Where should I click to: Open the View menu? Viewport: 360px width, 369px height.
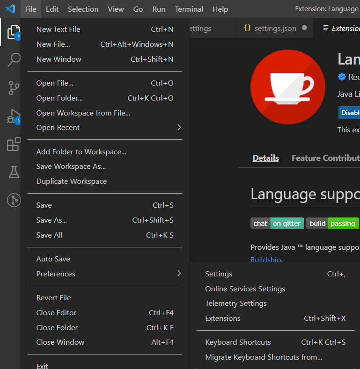coord(116,9)
